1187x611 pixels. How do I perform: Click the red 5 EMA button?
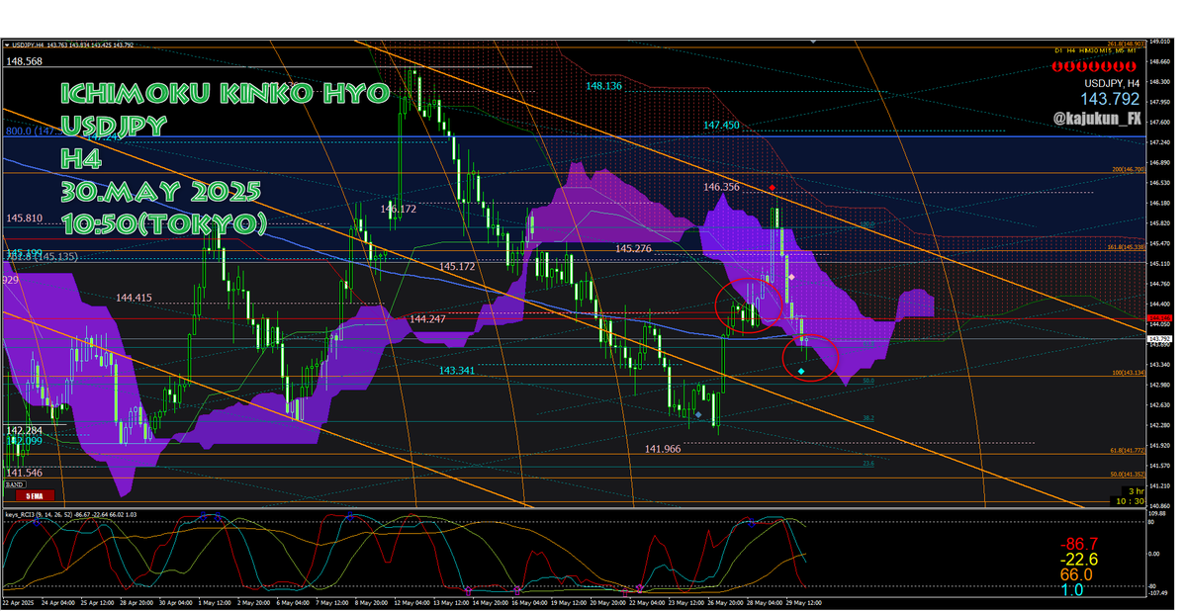pos(34,495)
